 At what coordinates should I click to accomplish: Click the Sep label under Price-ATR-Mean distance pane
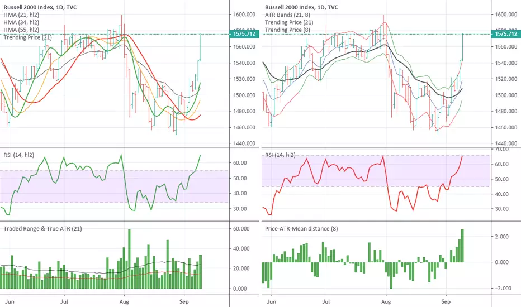[x=446, y=301]
